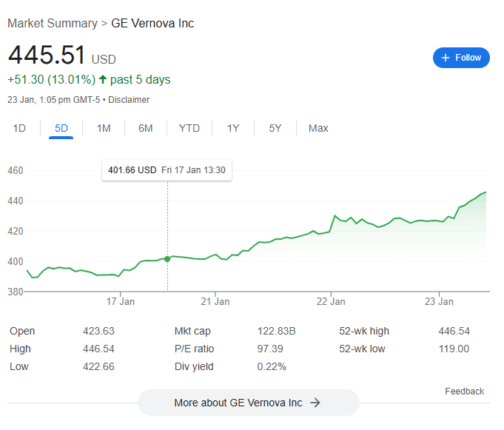Click the Feedback link
Screen dimensions: 504x430
464,392
